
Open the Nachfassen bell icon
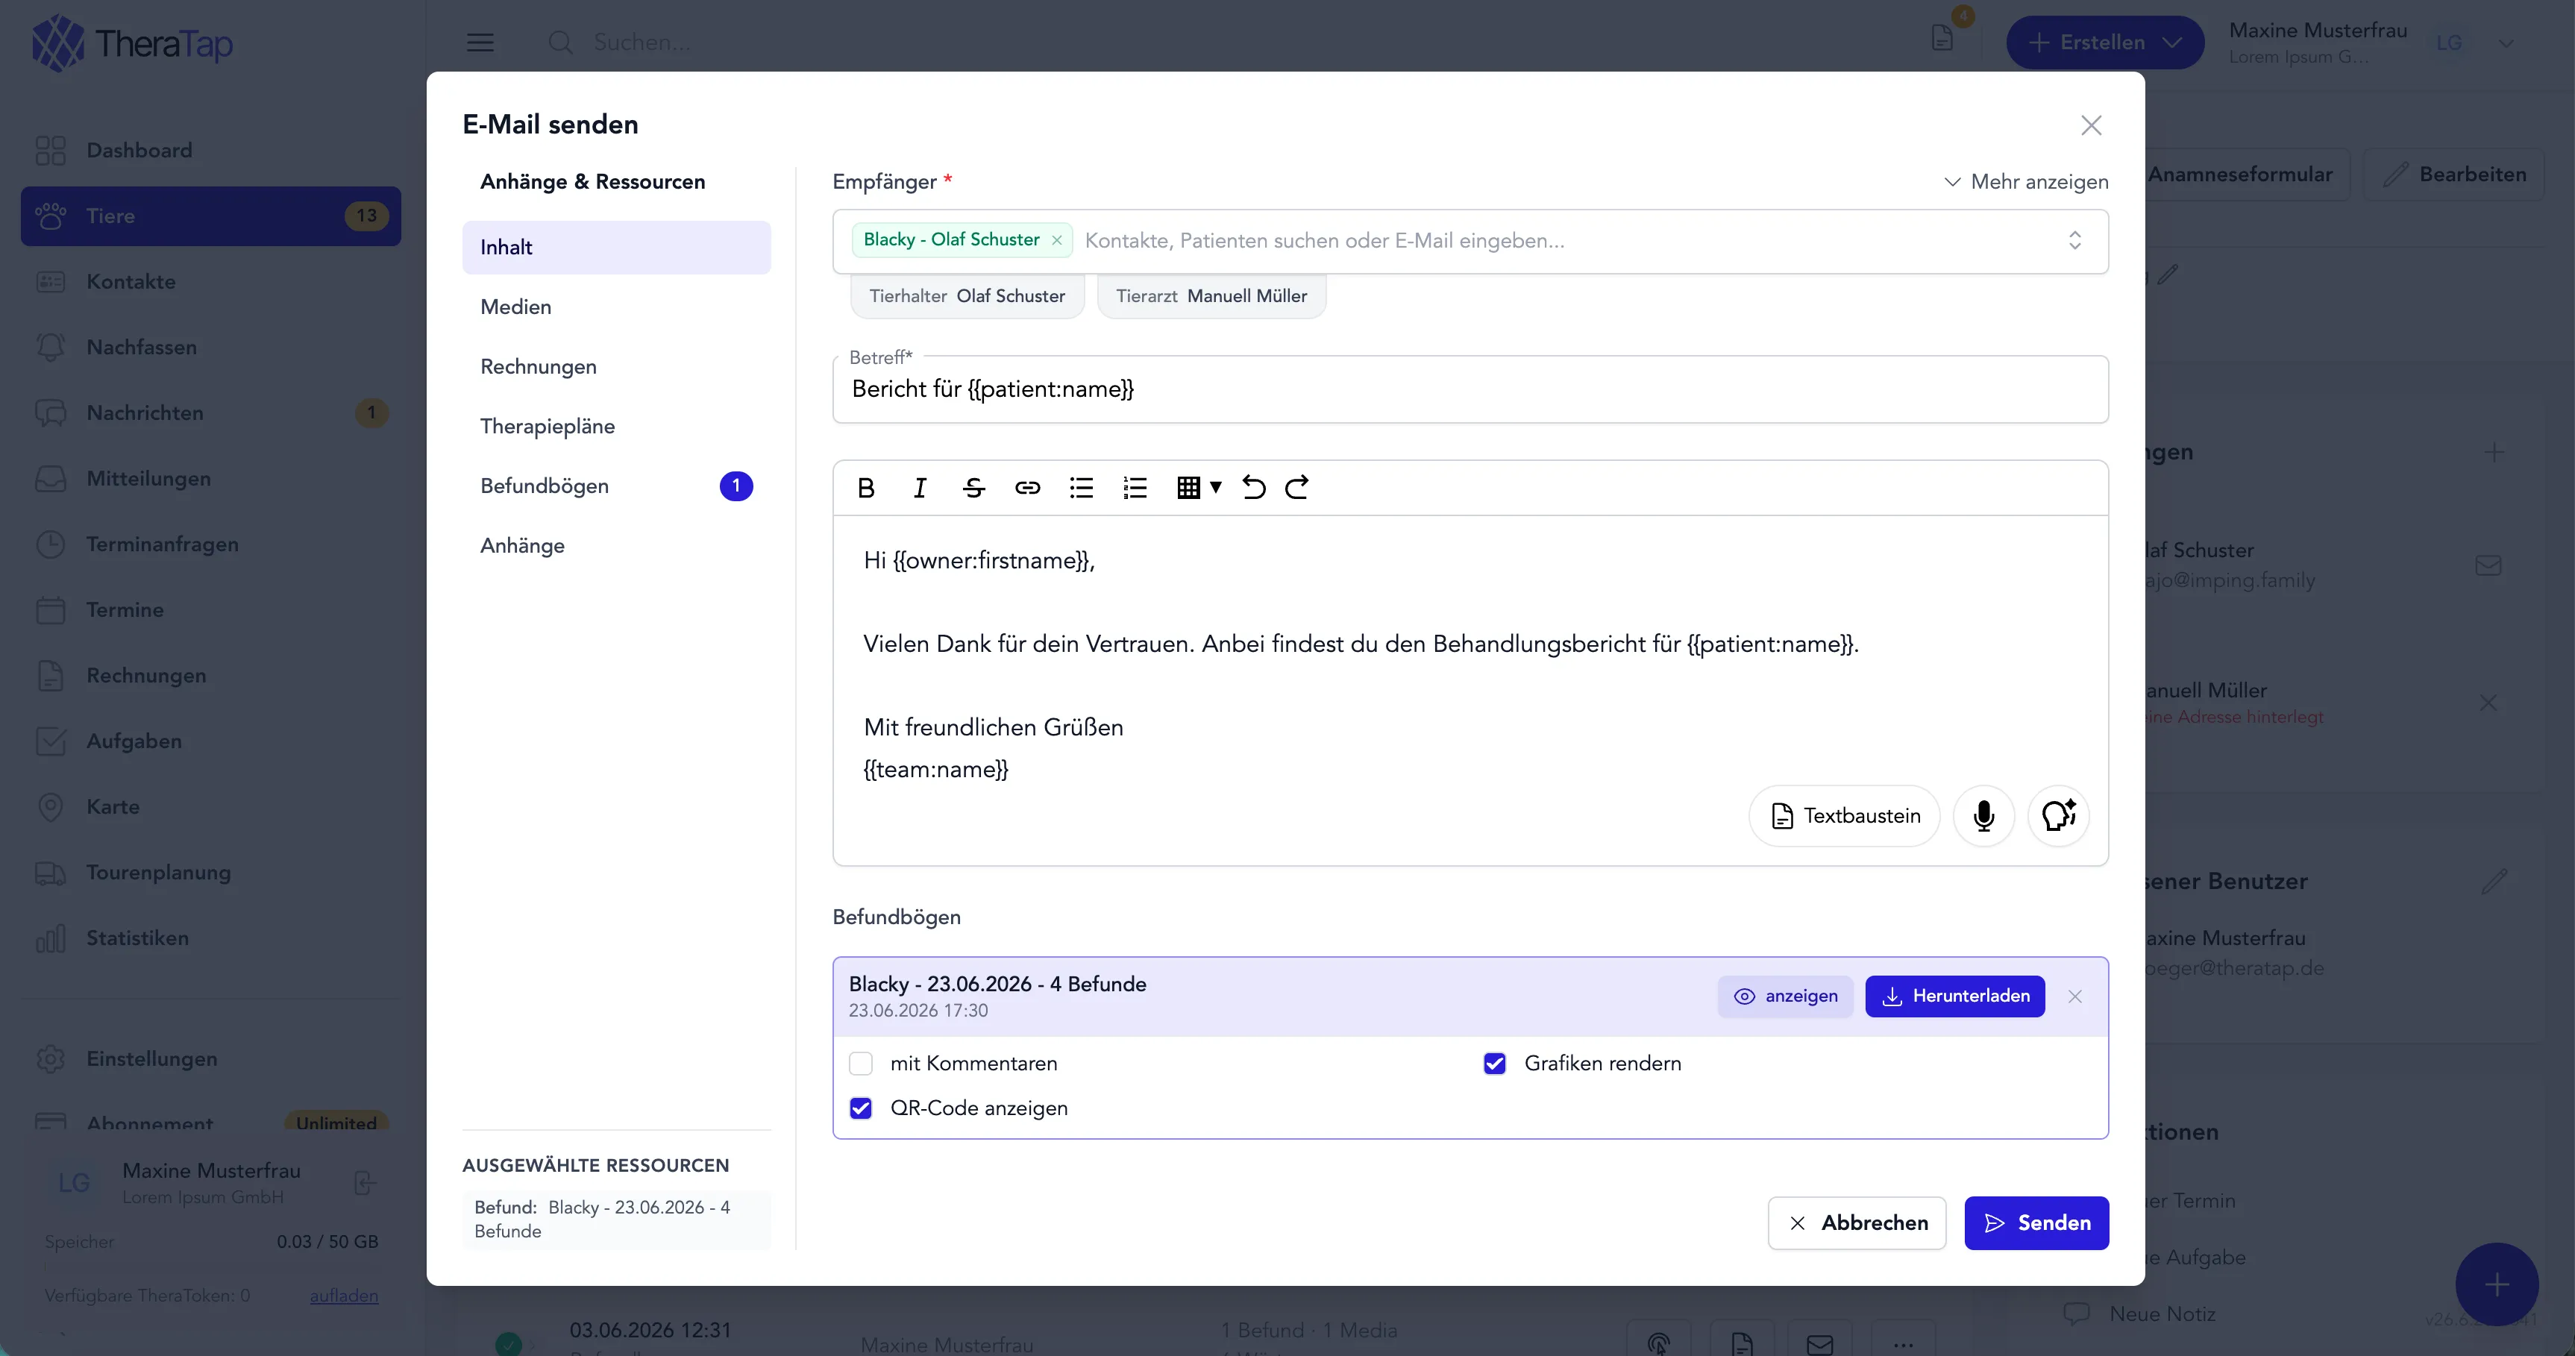pos(50,347)
